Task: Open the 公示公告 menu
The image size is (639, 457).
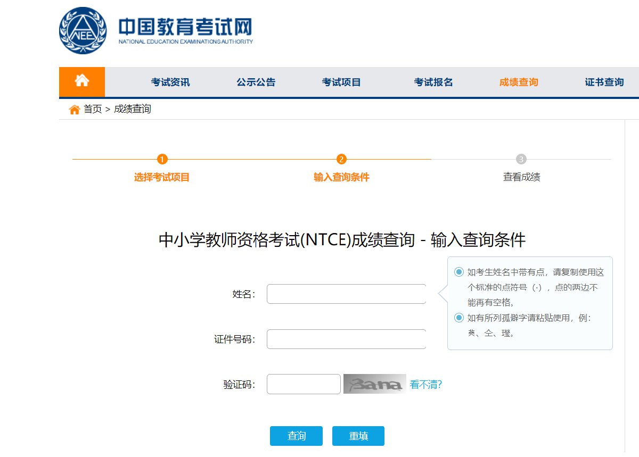Action: pyautogui.click(x=256, y=82)
